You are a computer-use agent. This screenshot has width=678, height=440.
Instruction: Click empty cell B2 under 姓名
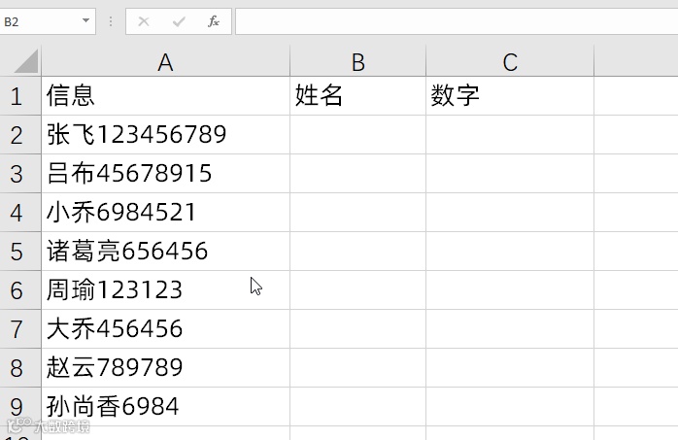pos(358,134)
